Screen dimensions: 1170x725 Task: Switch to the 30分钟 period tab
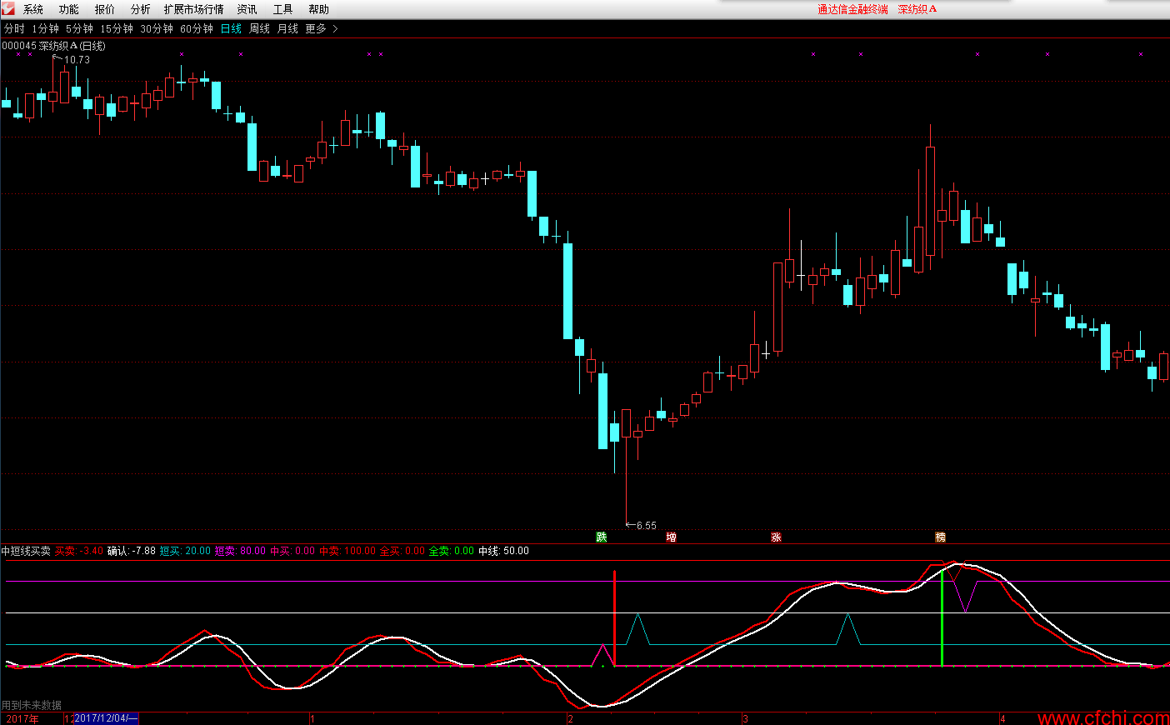[x=157, y=28]
